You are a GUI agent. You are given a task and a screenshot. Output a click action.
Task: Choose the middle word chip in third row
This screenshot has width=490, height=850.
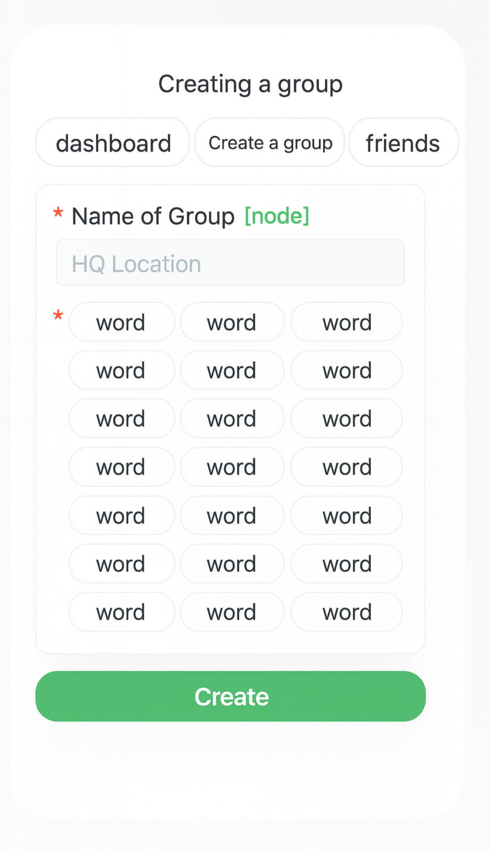tap(232, 418)
